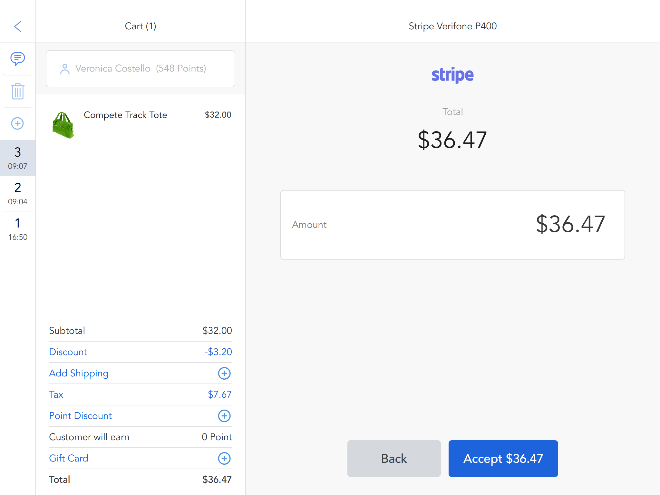Open the Tax link

click(56, 394)
